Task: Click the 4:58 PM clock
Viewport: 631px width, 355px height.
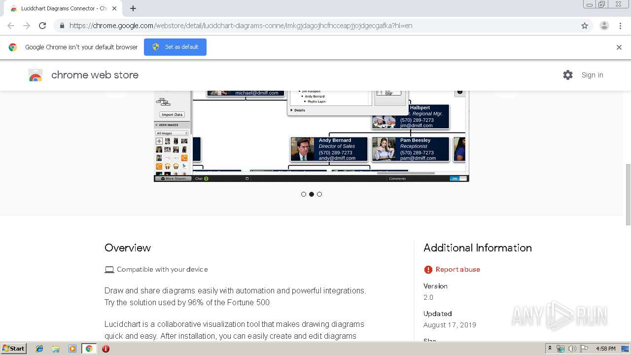Action: click(x=605, y=349)
